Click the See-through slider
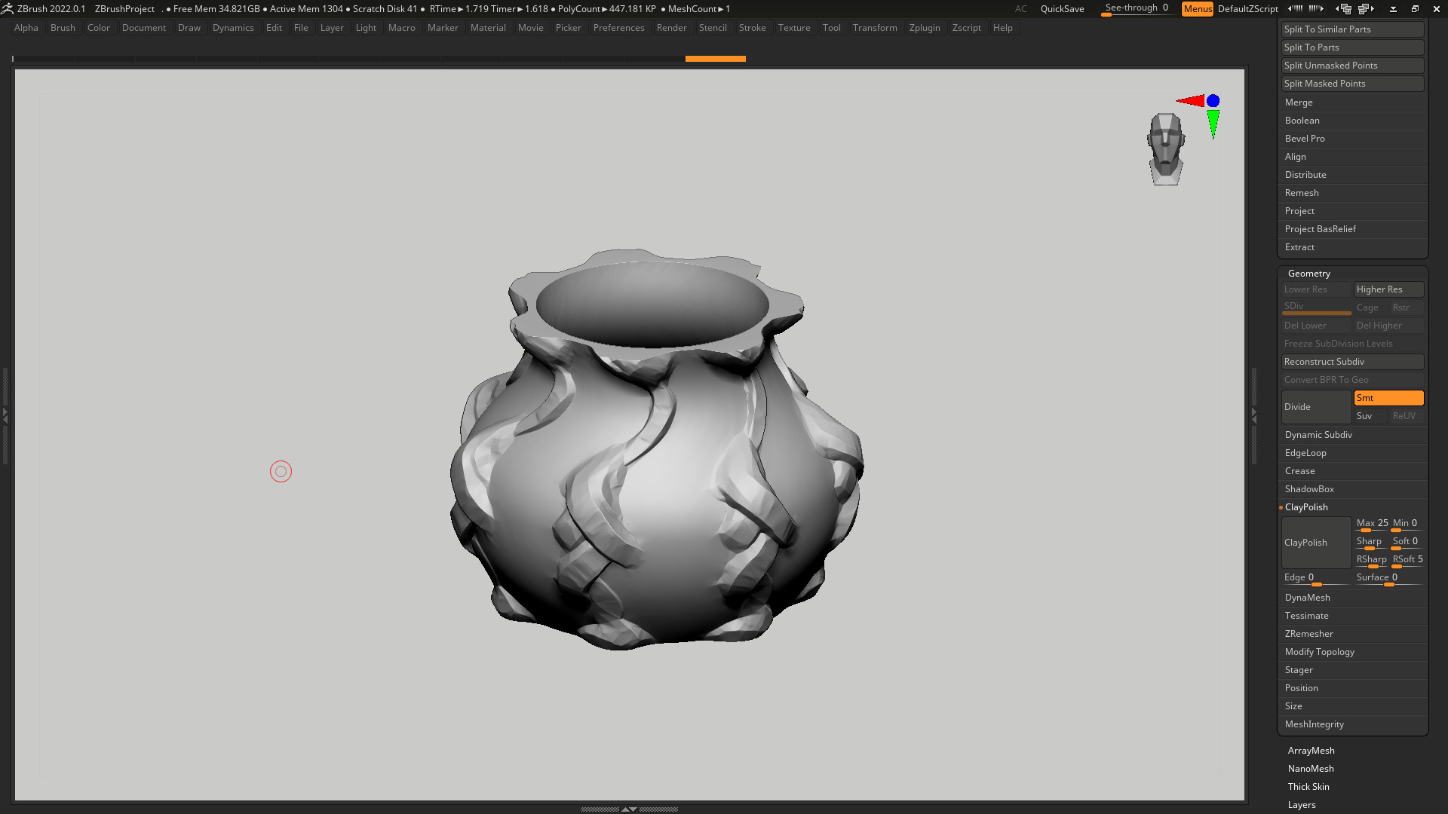Viewport: 1448px width, 814px height. pyautogui.click(x=1137, y=8)
